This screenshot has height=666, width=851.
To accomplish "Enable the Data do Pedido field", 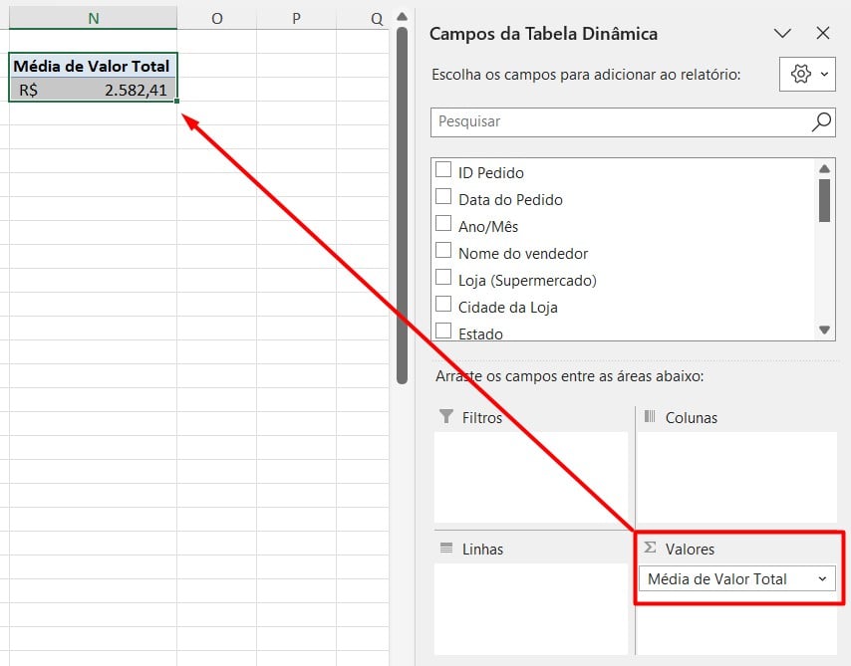I will point(443,198).
